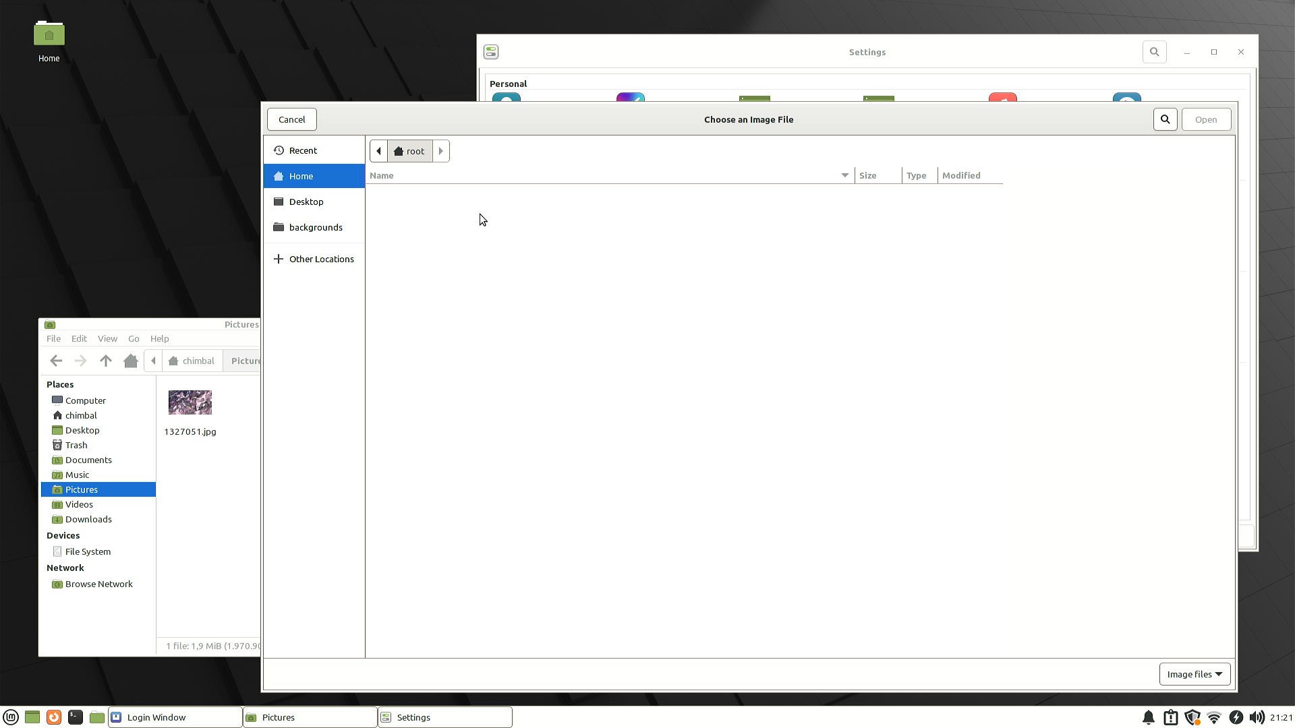Click the Name column sort arrow
1295x728 pixels.
click(x=844, y=175)
